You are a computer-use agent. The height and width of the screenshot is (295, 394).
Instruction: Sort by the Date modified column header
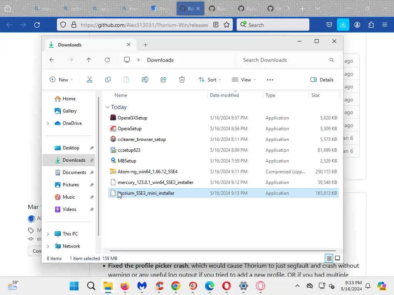224,95
